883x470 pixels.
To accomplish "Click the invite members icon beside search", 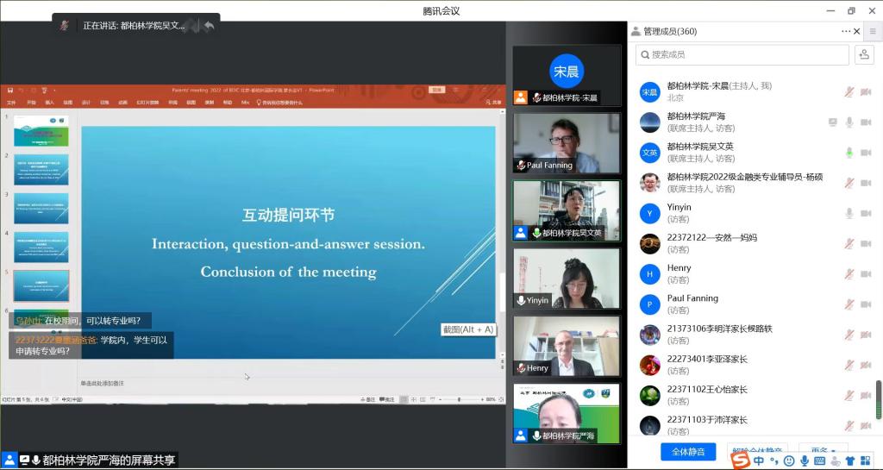I will (863, 55).
